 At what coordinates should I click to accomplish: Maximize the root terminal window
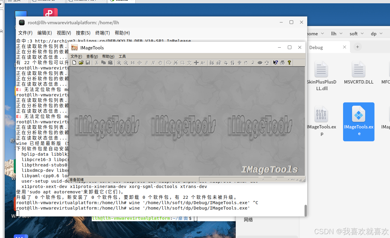pos(291,22)
